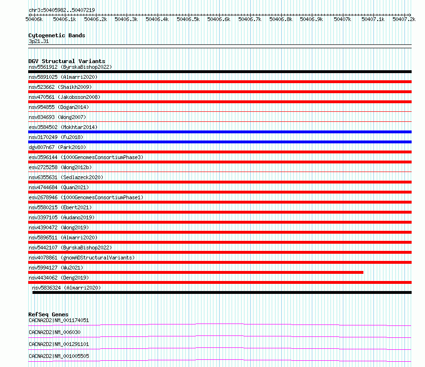This screenshot has height=367, width=425.
Task: Click label nsv5896511 (Almarri2020)
Action: 63,237
